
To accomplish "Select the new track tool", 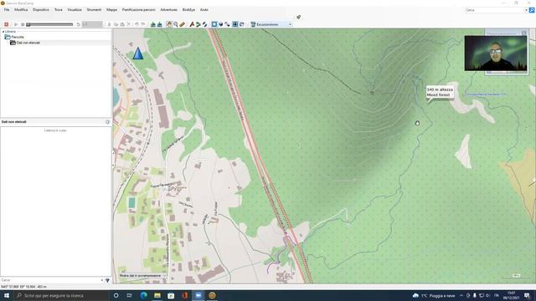I will (x=204, y=24).
